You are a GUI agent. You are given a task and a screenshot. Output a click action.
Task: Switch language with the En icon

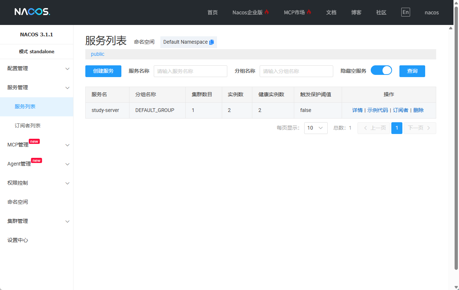(x=405, y=12)
